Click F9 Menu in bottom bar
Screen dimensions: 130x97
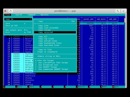(x=103, y=87)
